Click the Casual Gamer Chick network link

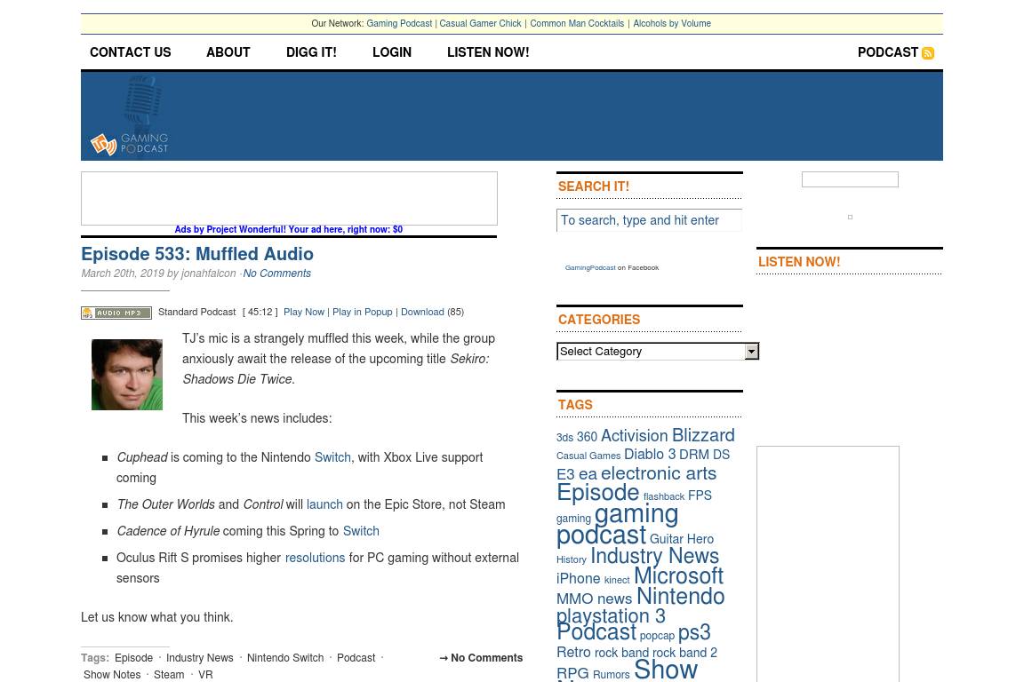pos(480,24)
